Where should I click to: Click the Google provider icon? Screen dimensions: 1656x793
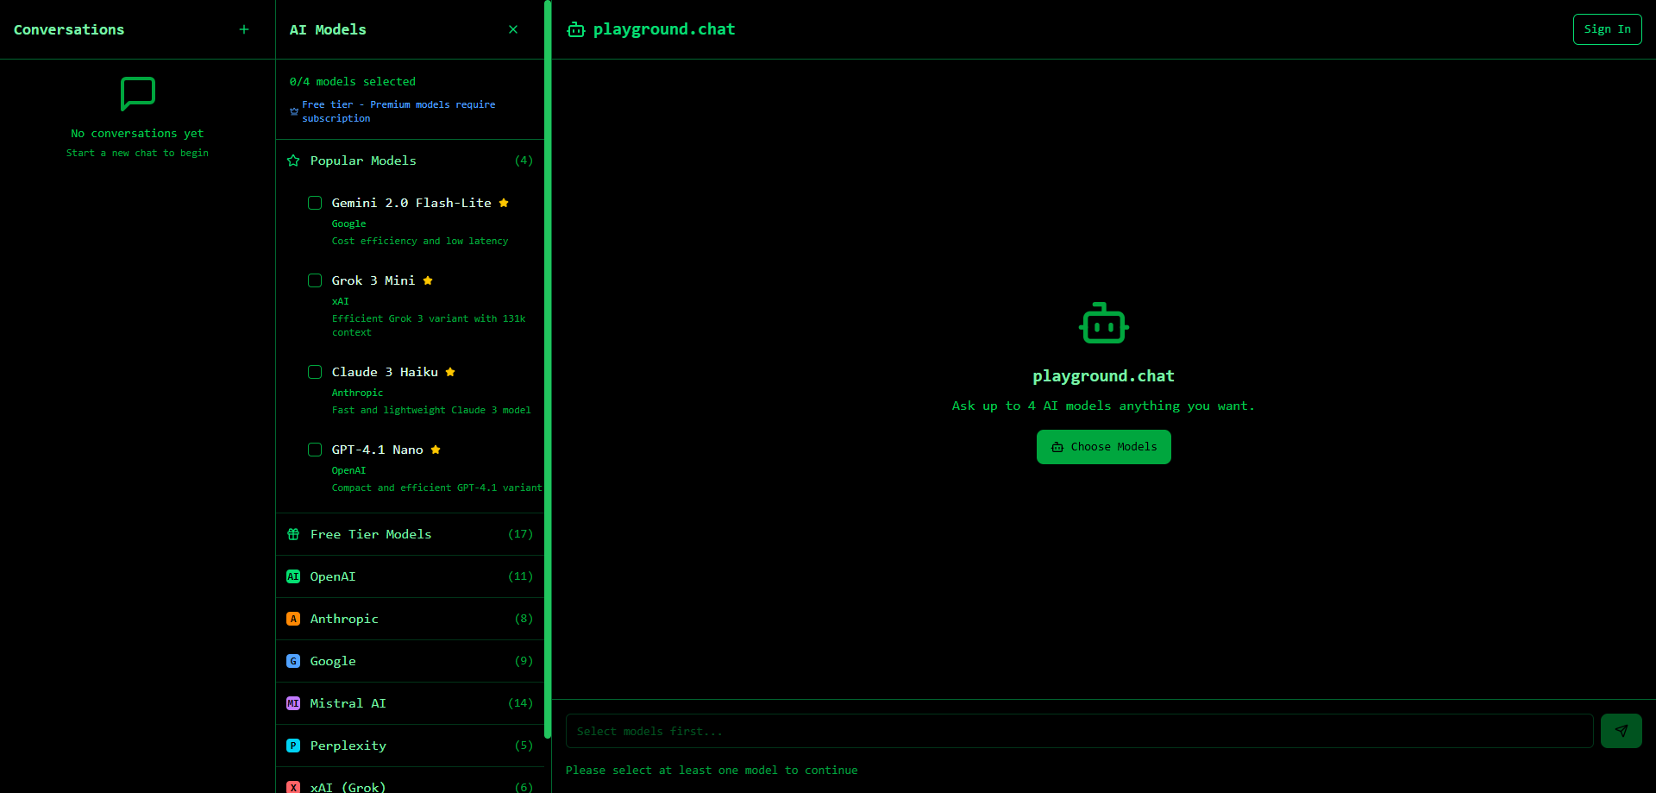coord(293,661)
